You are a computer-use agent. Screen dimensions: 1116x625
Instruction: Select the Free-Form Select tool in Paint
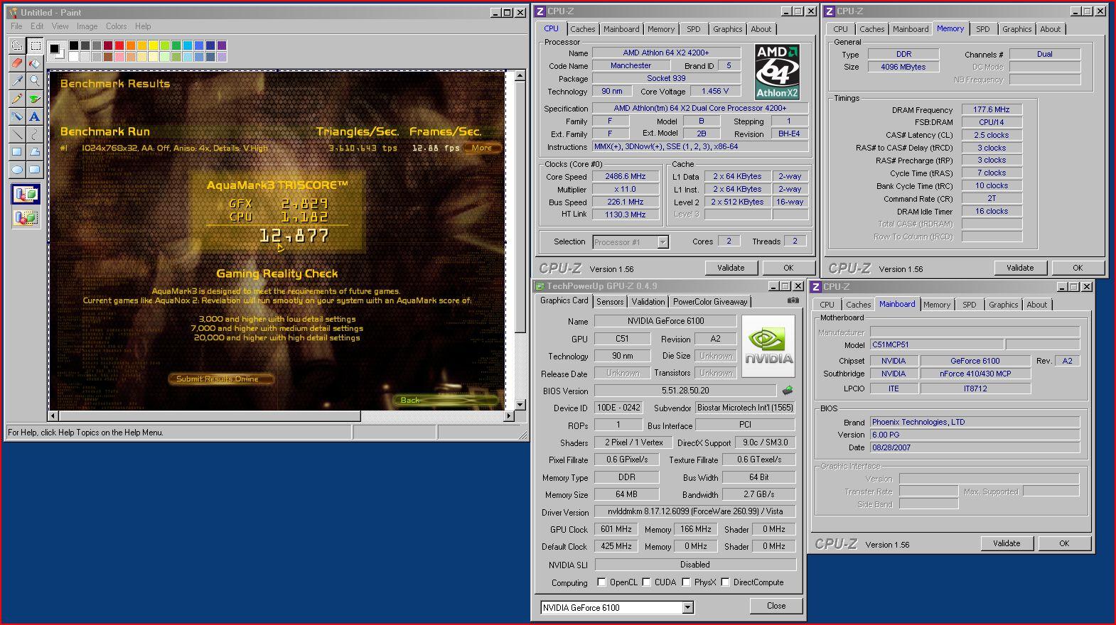(x=17, y=46)
